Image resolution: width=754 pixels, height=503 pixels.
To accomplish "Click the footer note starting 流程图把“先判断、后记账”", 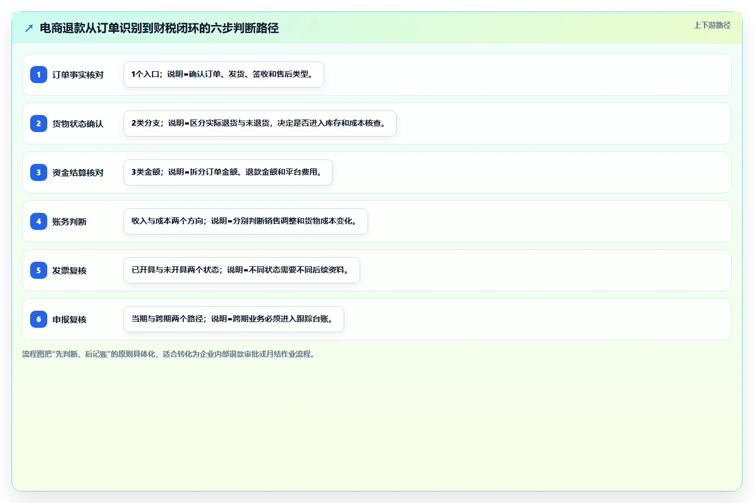I will 168,354.
